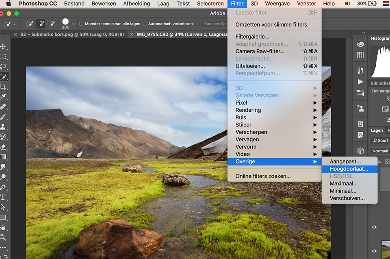Switch to the Lagen panel tab
This screenshot has width=390, height=259.
pyautogui.click(x=377, y=130)
